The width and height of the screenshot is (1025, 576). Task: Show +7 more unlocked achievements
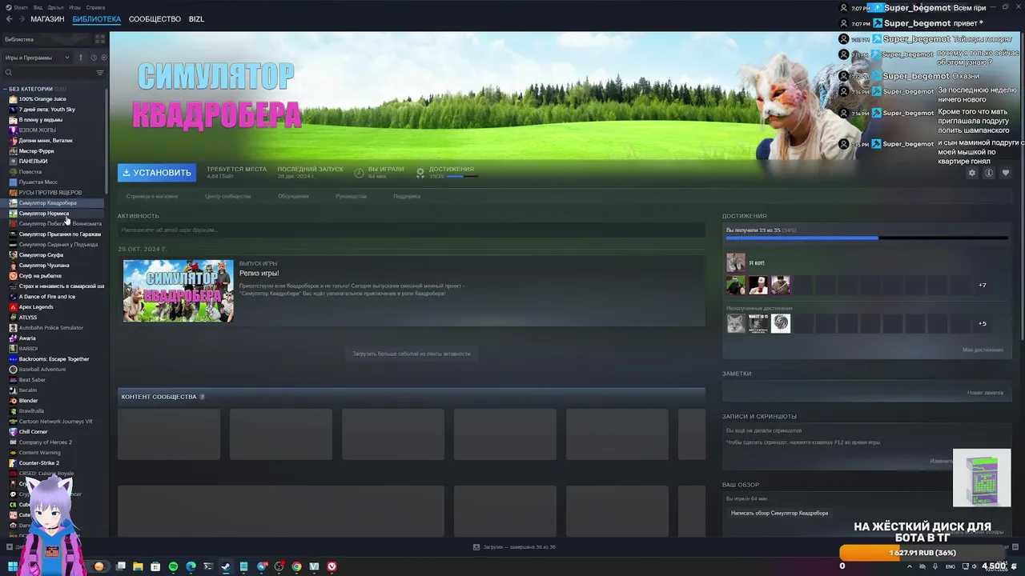[983, 286]
